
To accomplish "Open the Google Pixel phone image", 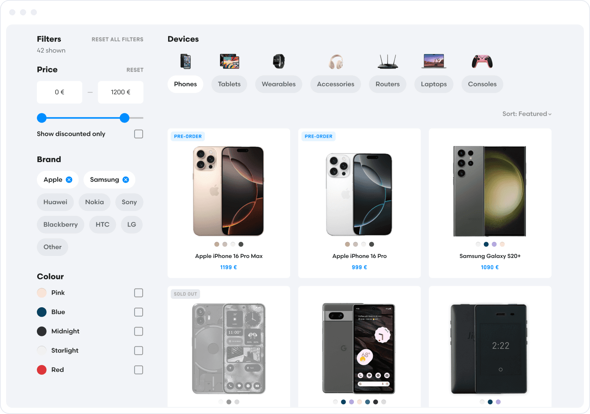I will point(359,349).
